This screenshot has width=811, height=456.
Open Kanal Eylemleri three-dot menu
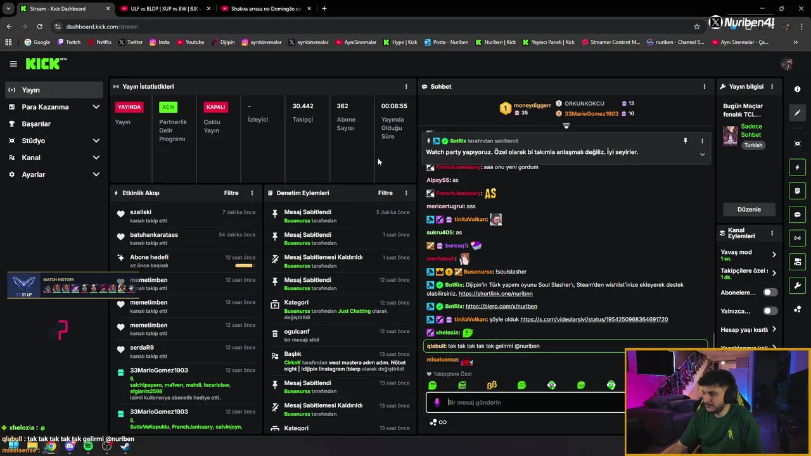(x=772, y=233)
